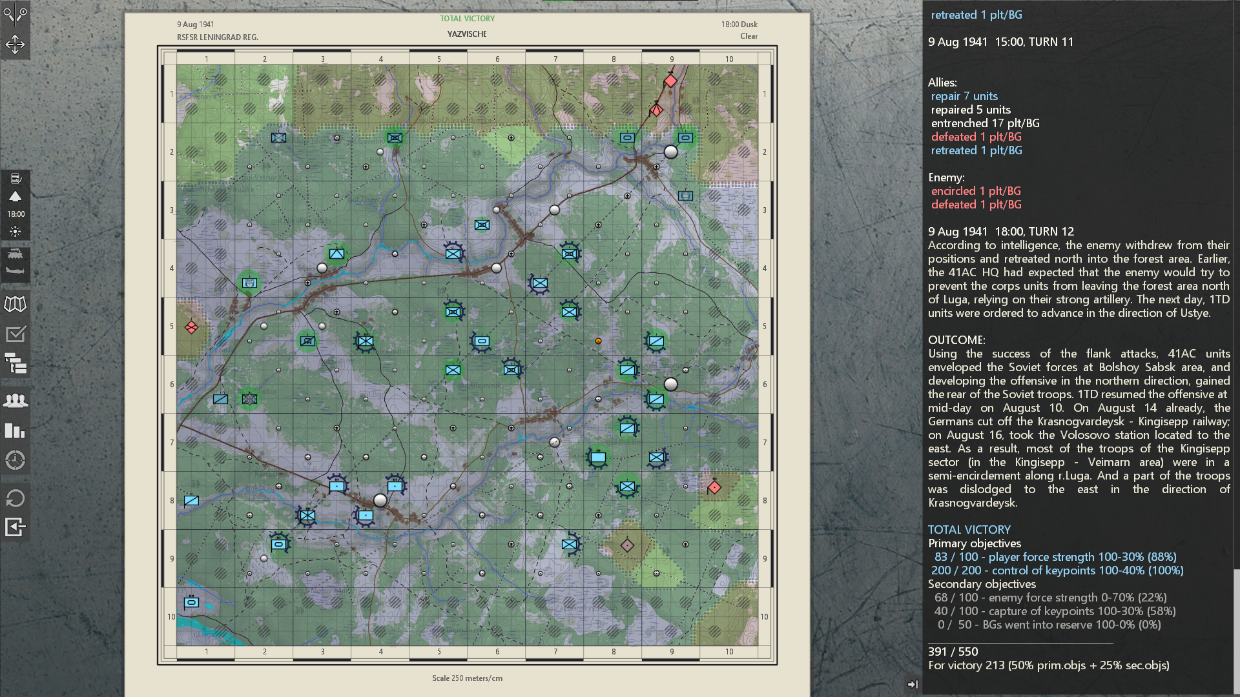This screenshot has width=1240, height=697.
Task: Select the four-arrow move tool
Action: pos(15,45)
